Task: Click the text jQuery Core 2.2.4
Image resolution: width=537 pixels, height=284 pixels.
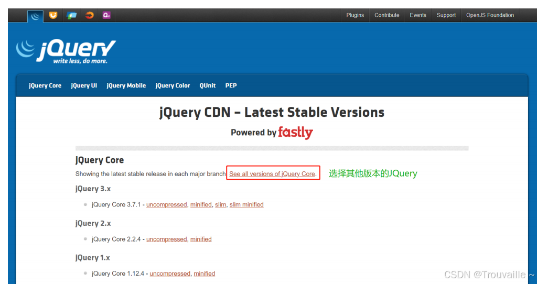Action: tap(116, 239)
